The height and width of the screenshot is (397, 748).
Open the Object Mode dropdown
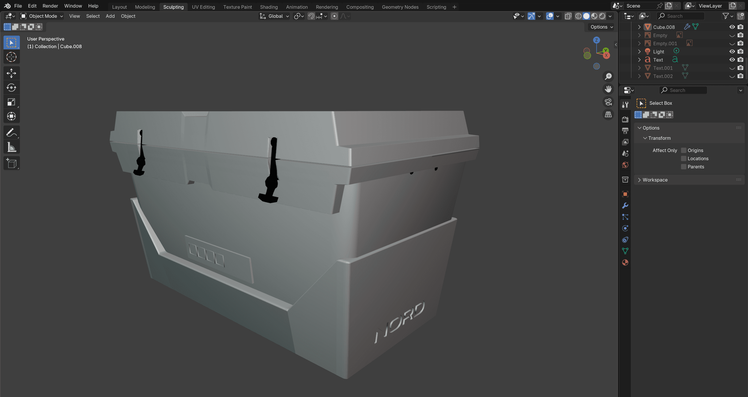tap(42, 16)
